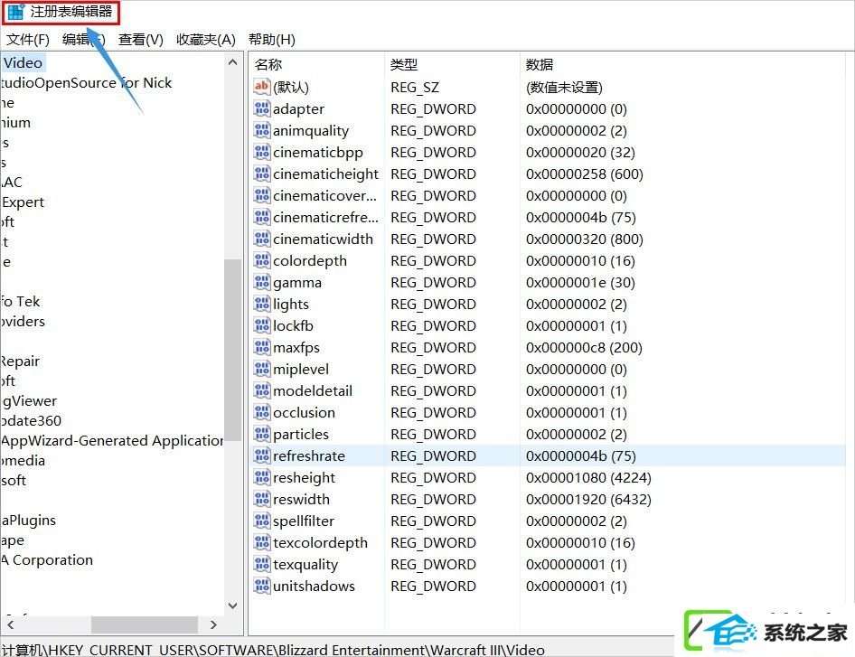Select the AppWizard-Generated Application key
Screen dimensions: 855x657
coord(112,440)
